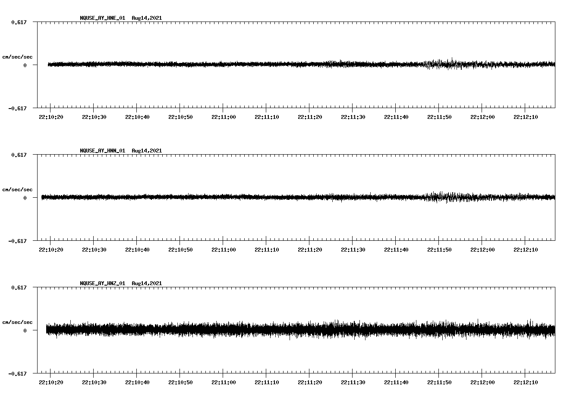The height and width of the screenshot is (398, 586).
Task: Click the -0.617 lower limit on HNN axis
Action: click(x=17, y=241)
